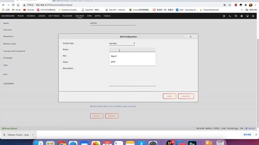Expand the VMware-Fusion download options arrow
259x145 pixels.
click(33, 135)
